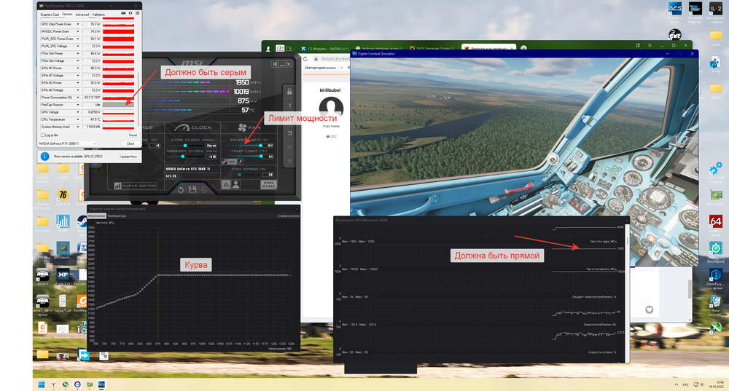Click the save floppy icon in Afterburner

(x=192, y=189)
